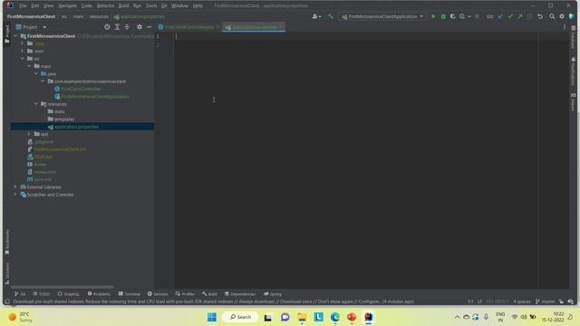This screenshot has width=580, height=326.
Task: Open the File menu
Action: point(23,5)
